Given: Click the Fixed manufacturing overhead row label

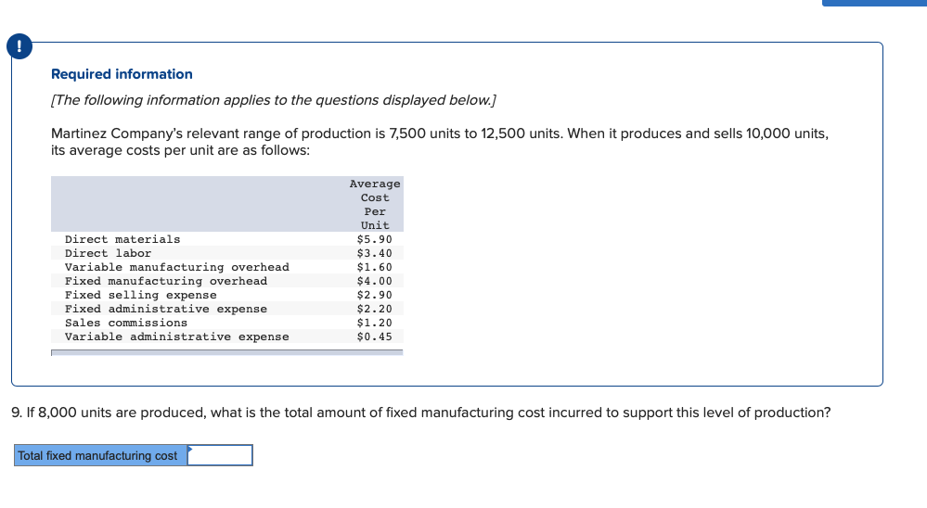Looking at the screenshot, I should pos(165,281).
